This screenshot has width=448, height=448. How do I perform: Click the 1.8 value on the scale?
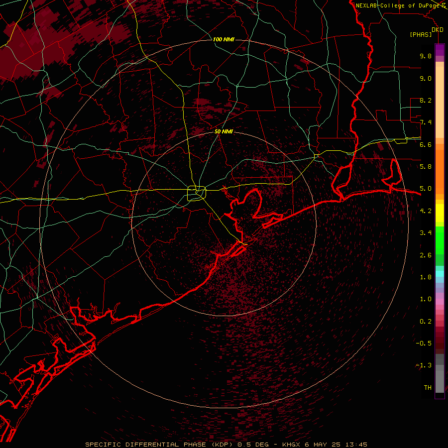coord(426,277)
